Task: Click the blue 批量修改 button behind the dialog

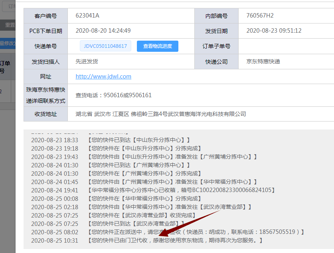Action: (x=7, y=43)
